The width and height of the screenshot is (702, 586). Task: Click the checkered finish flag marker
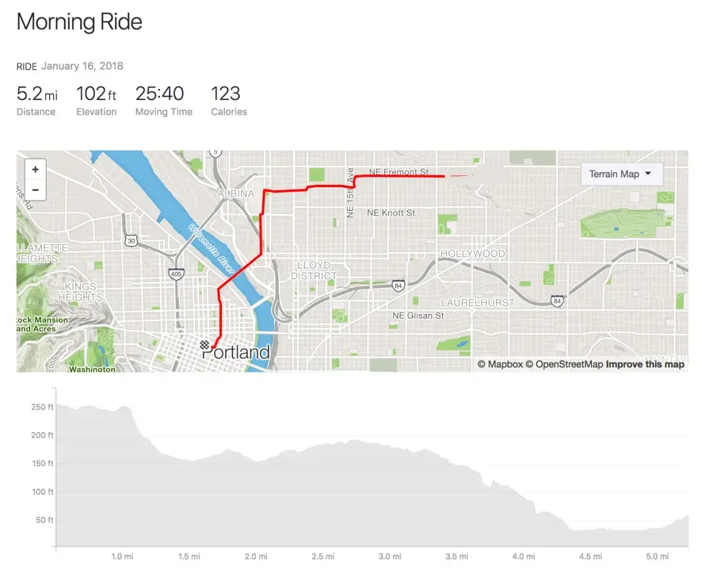(205, 345)
